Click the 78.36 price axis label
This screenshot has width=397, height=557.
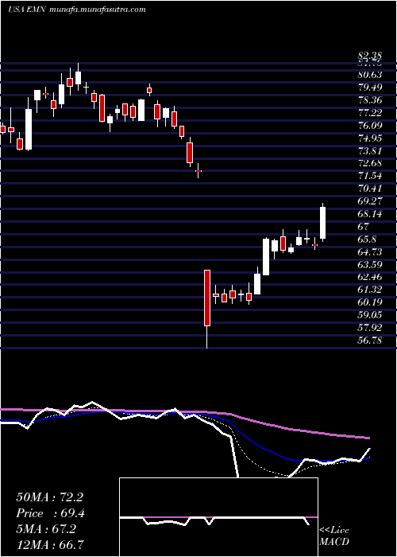click(x=370, y=100)
